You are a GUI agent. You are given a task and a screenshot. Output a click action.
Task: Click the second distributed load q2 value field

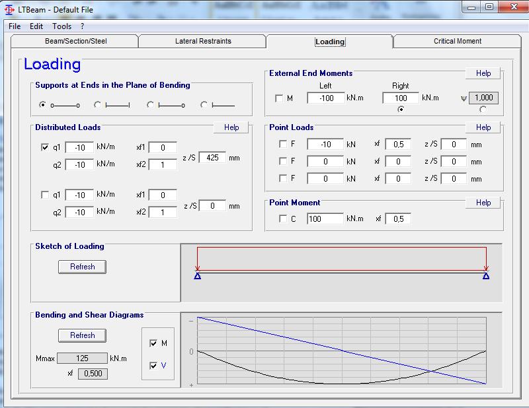[79, 213]
